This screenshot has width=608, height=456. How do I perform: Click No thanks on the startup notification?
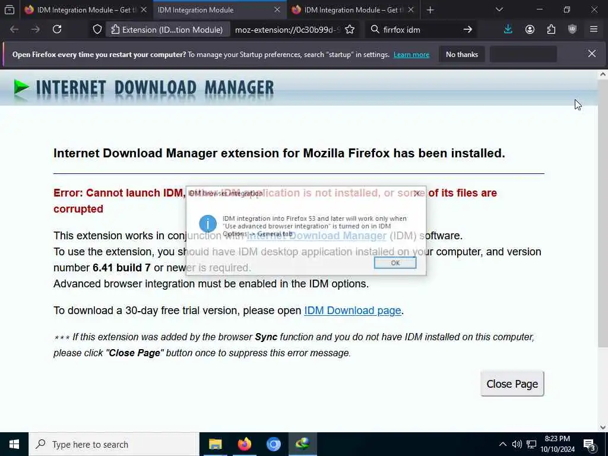tap(462, 54)
